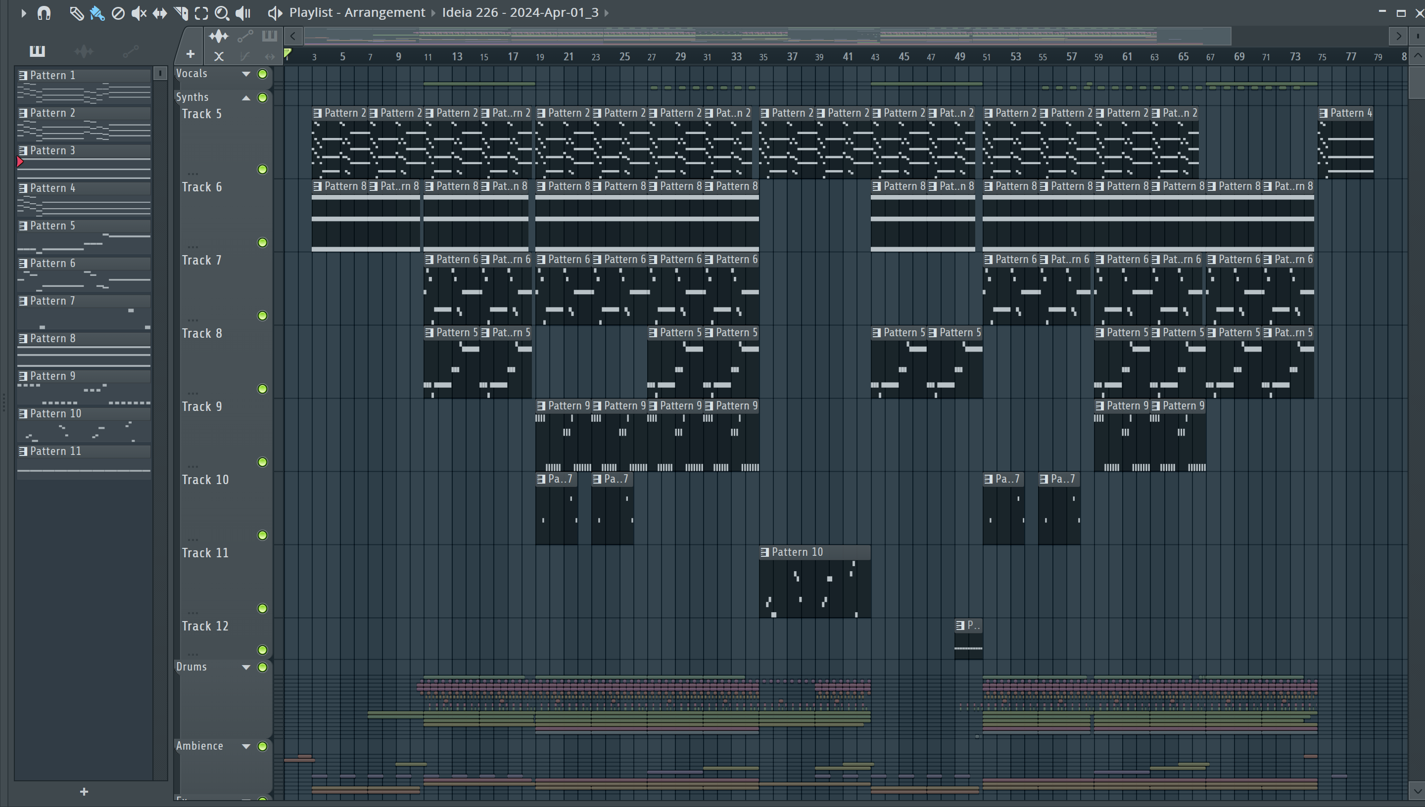This screenshot has height=807, width=1425.
Task: Select the Delete tool
Action: point(118,13)
